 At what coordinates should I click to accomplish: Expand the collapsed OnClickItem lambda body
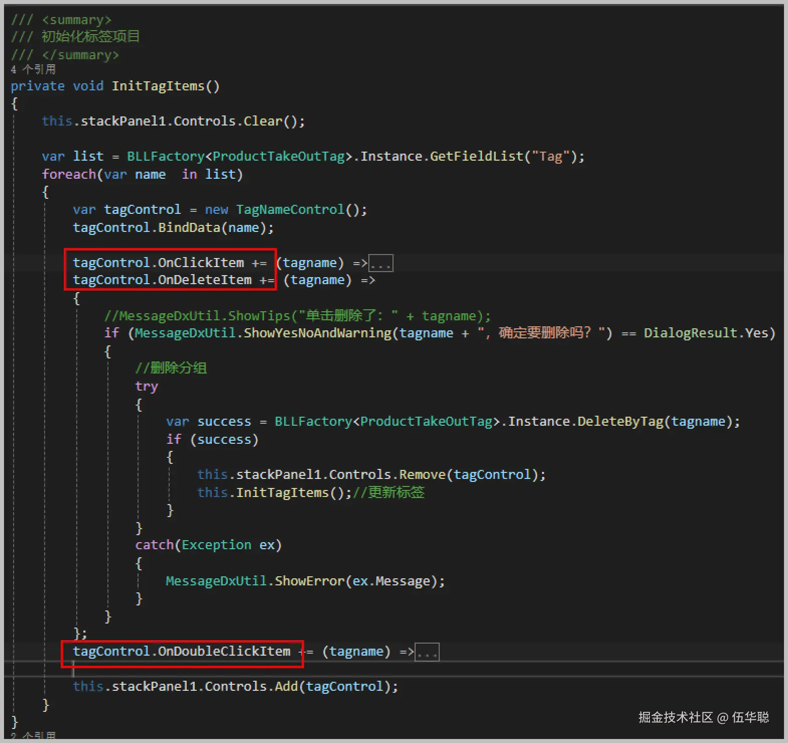(x=381, y=263)
